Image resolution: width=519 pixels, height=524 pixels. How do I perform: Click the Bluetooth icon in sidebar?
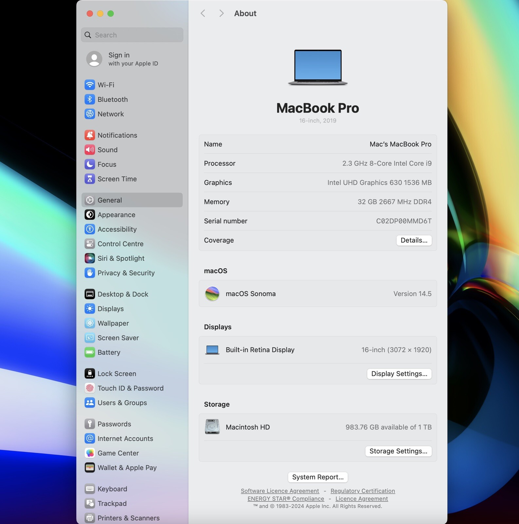(x=90, y=99)
